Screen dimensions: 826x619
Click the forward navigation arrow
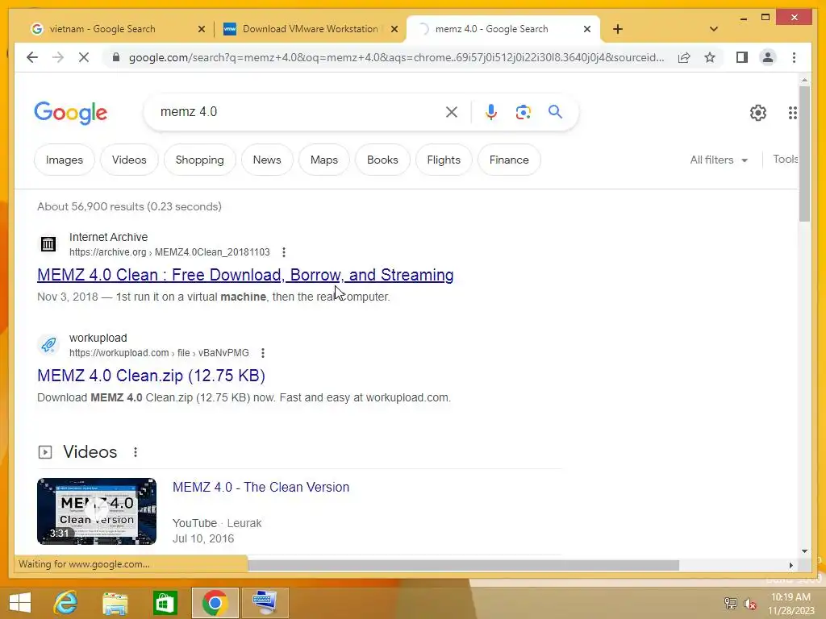tap(58, 57)
